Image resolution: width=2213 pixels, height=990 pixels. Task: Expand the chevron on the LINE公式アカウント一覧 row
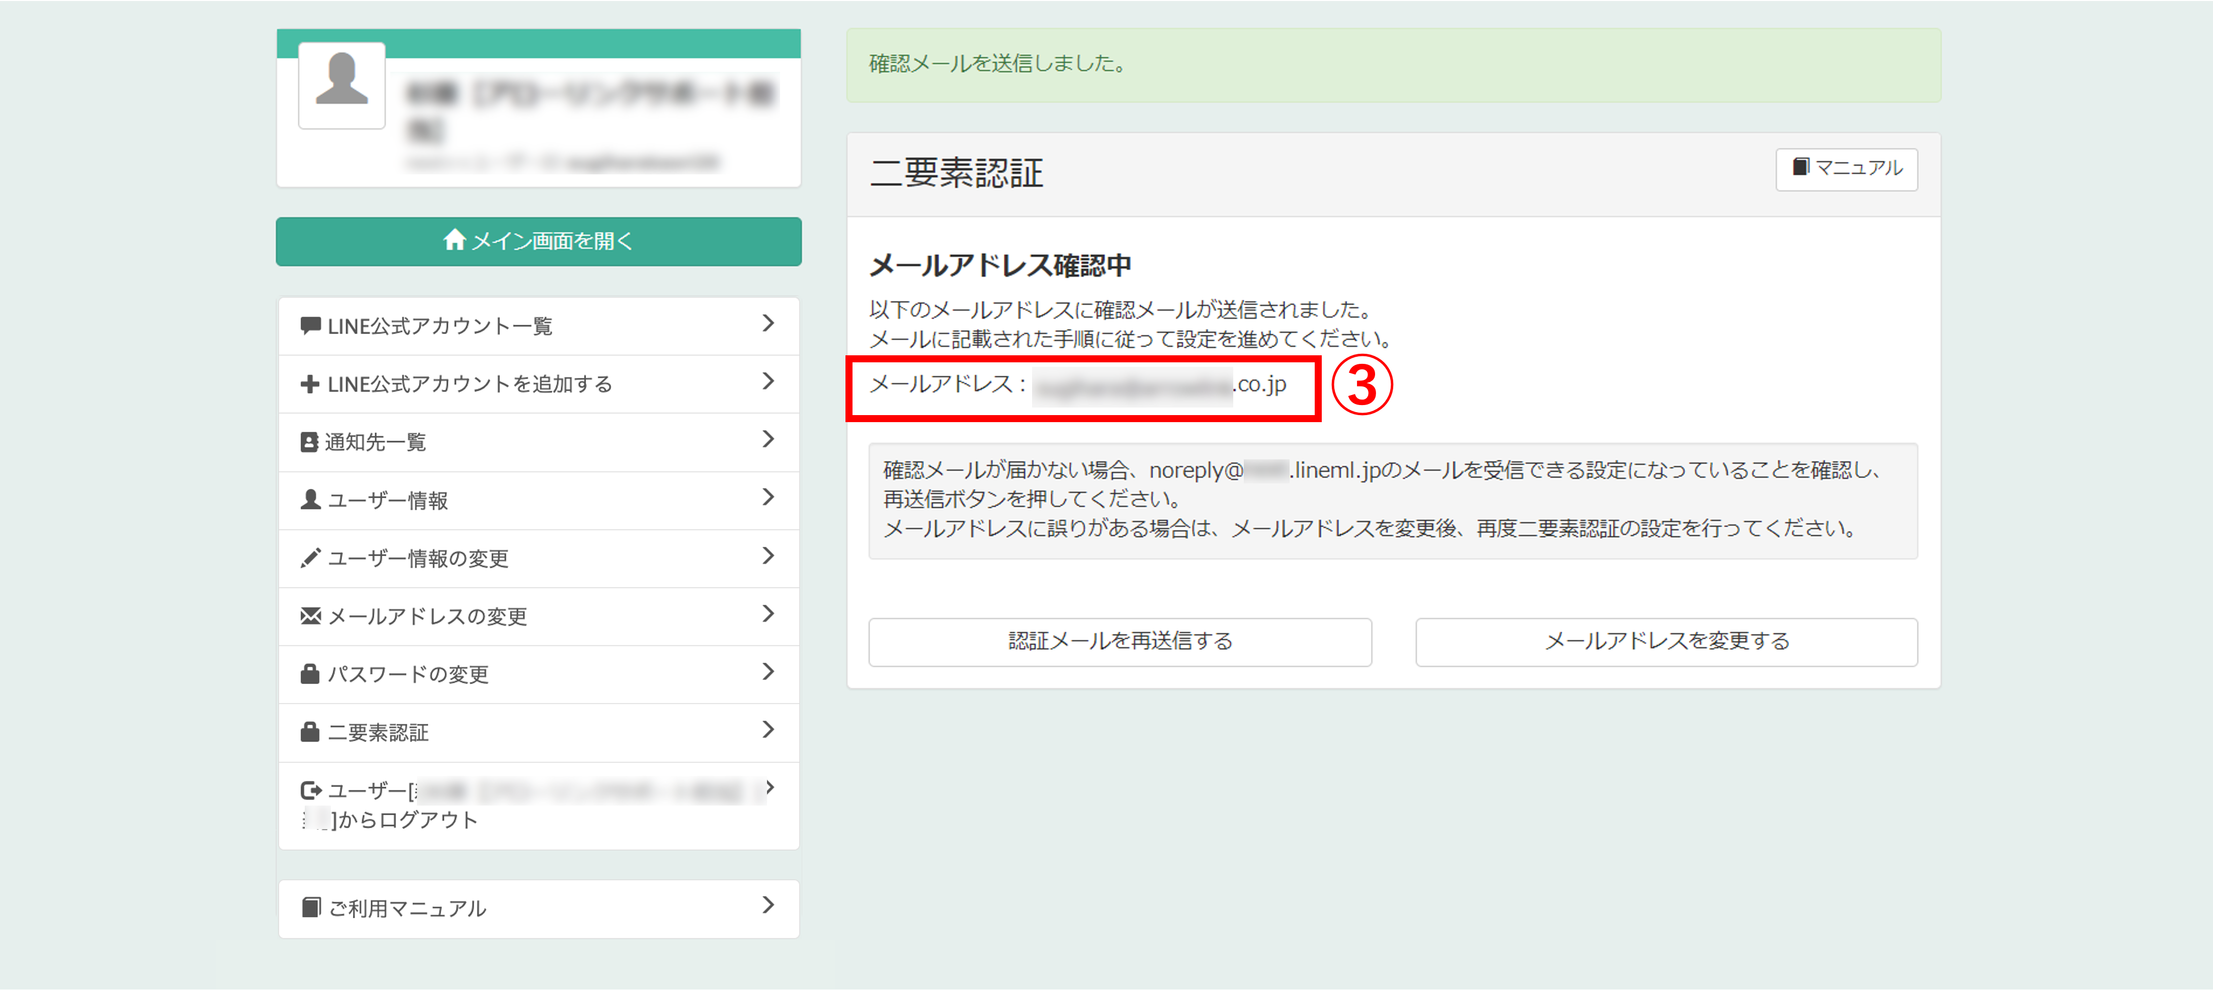pyautogui.click(x=768, y=324)
